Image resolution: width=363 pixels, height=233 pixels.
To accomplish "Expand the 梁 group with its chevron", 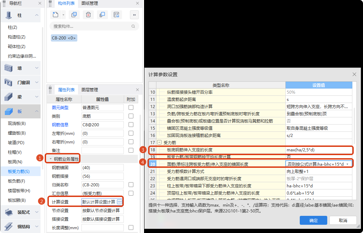I will [x=36, y=97].
